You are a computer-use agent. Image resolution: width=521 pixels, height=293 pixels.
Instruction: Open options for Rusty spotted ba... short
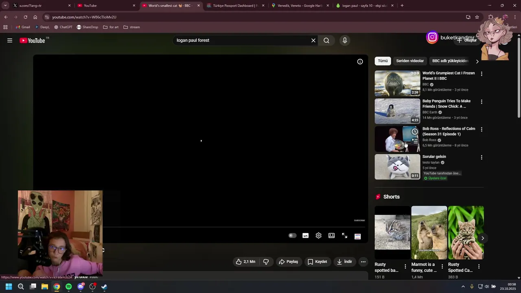click(405, 267)
